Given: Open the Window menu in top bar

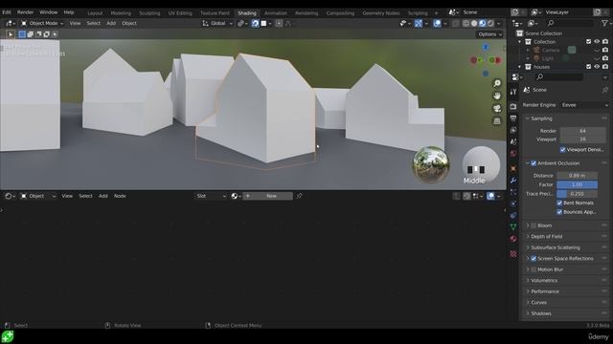Looking at the screenshot, I should (49, 12).
